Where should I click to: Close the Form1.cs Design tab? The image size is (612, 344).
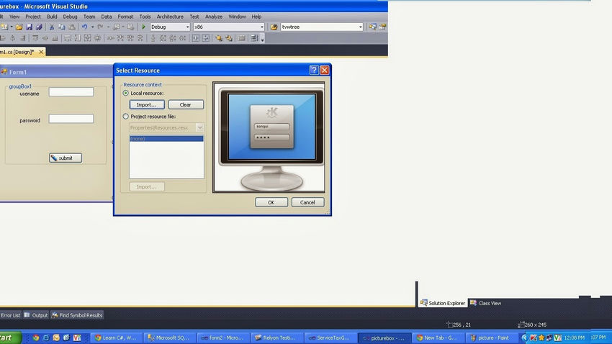coord(41,52)
